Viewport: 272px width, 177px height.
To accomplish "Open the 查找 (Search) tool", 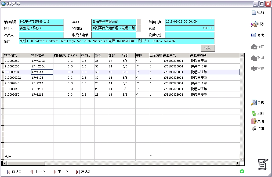I will point(254,103).
